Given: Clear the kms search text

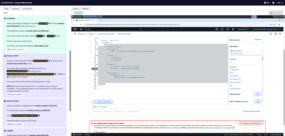Looking at the screenshot, I should tap(140, 29).
